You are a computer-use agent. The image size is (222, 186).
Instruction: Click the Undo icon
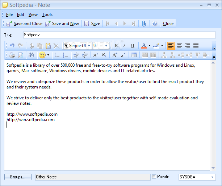pos(12,46)
